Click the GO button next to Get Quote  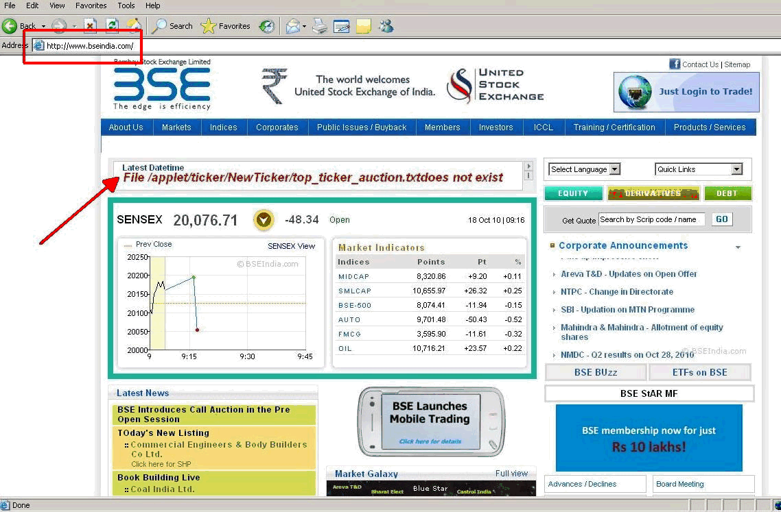click(x=722, y=219)
